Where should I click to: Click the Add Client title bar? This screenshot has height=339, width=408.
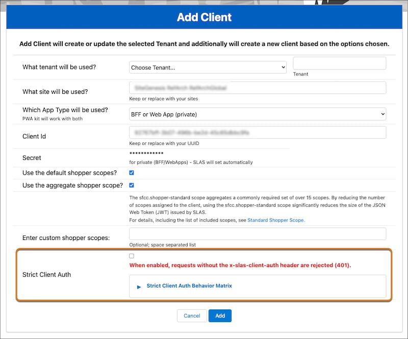[204, 17]
